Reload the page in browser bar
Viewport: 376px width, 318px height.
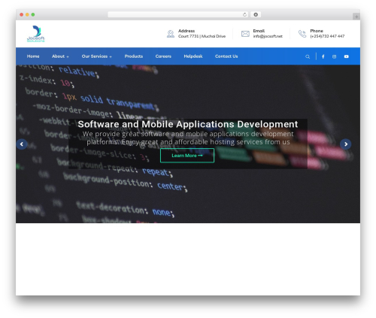click(x=244, y=14)
